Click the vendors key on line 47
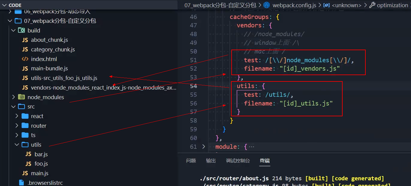 pyautogui.click(x=249, y=25)
